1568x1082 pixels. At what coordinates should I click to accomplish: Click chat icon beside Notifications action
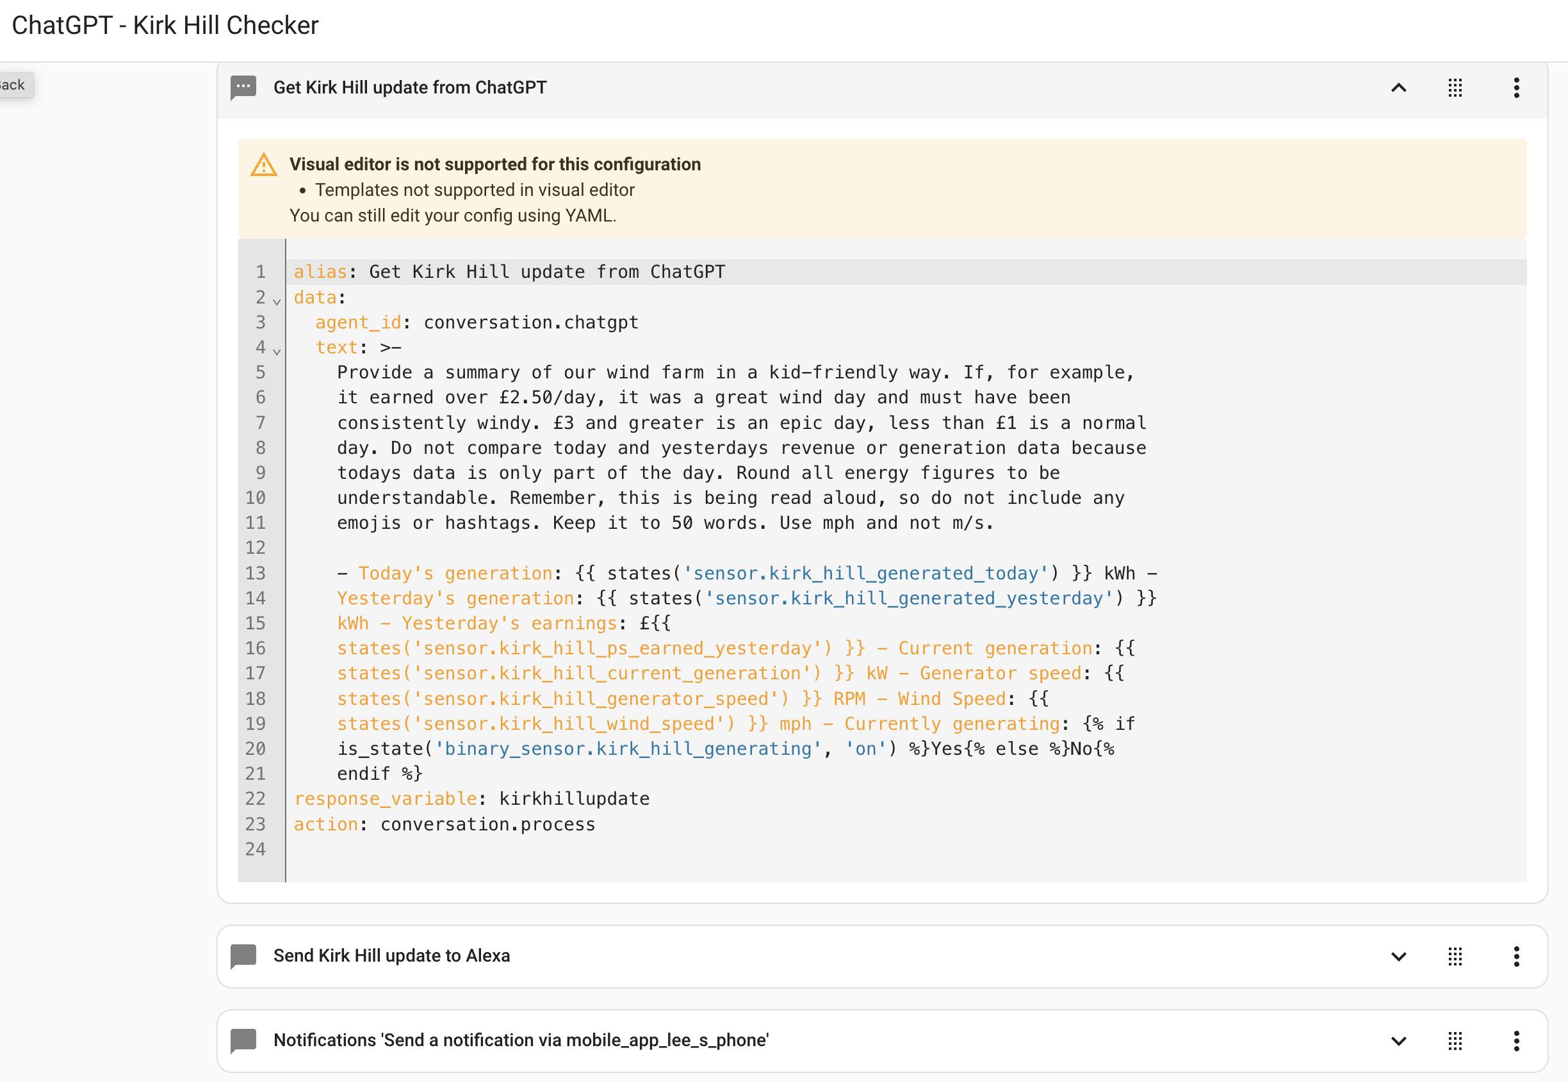(243, 1040)
